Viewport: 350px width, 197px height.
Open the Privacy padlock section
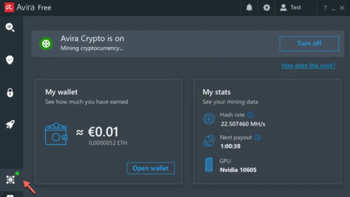[x=10, y=92]
